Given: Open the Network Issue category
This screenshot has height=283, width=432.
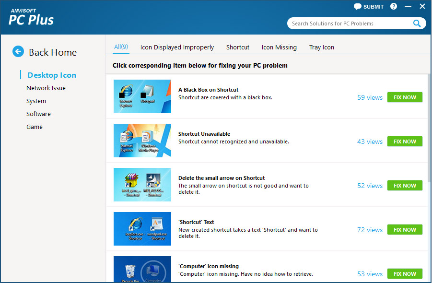Looking at the screenshot, I should (x=46, y=88).
